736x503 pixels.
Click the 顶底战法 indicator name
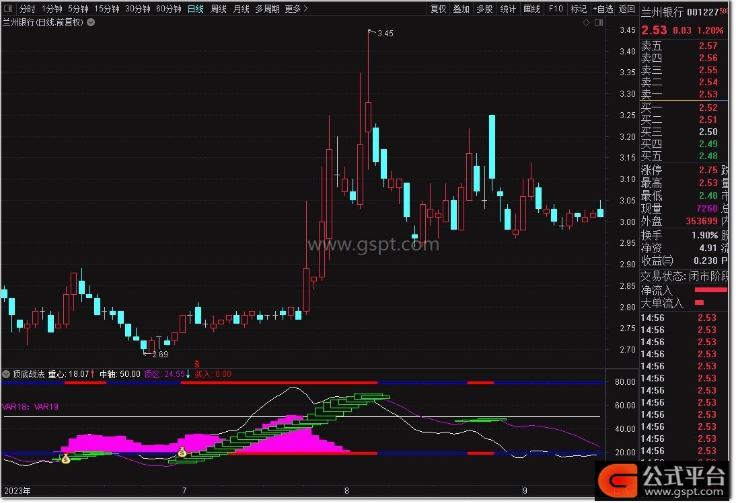(28, 374)
